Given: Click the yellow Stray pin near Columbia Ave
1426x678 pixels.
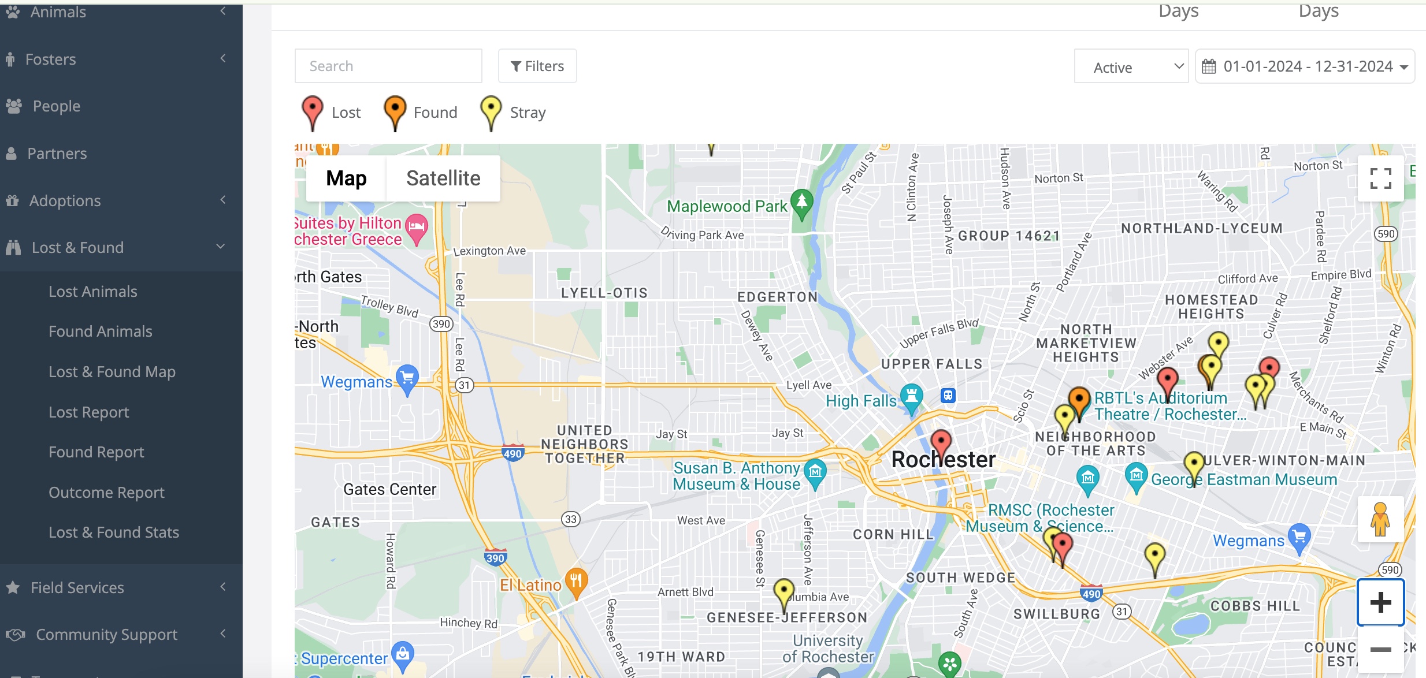Looking at the screenshot, I should 784,595.
